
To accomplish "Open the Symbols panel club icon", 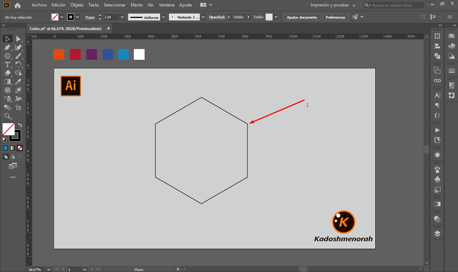I will (x=437, y=179).
